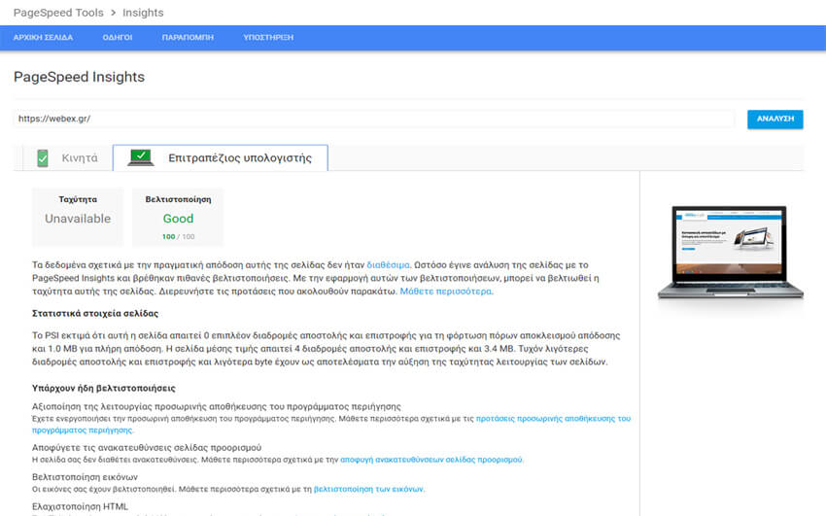Switch to the Επιτραπέζιος υπολογιστής tab

pos(221,158)
